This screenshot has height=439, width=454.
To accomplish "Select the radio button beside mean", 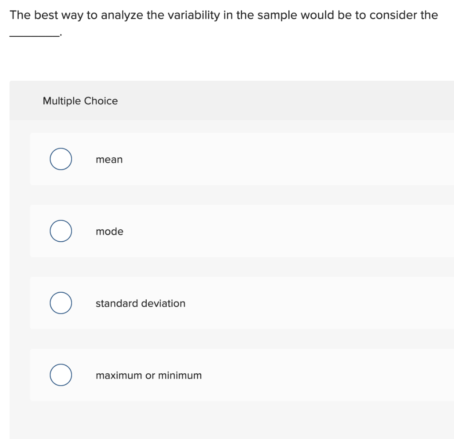I will pyautogui.click(x=61, y=159).
